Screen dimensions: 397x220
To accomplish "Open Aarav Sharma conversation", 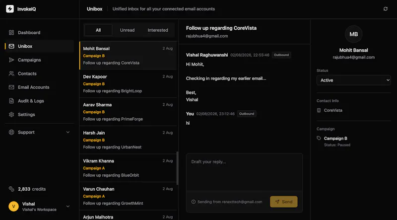I will [x=128, y=112].
